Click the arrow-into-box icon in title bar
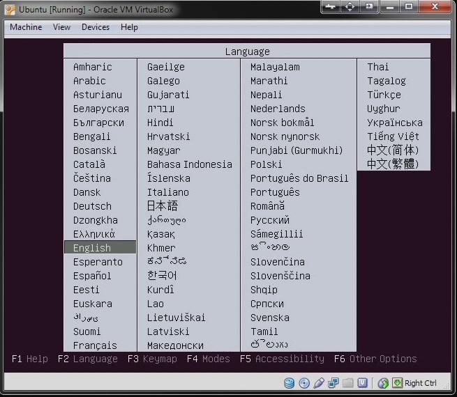Viewport: 457px width, 397px height. click(369, 6)
